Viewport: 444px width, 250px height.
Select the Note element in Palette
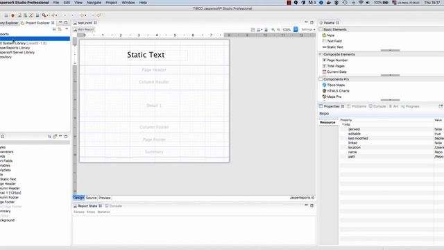pyautogui.click(x=328, y=35)
